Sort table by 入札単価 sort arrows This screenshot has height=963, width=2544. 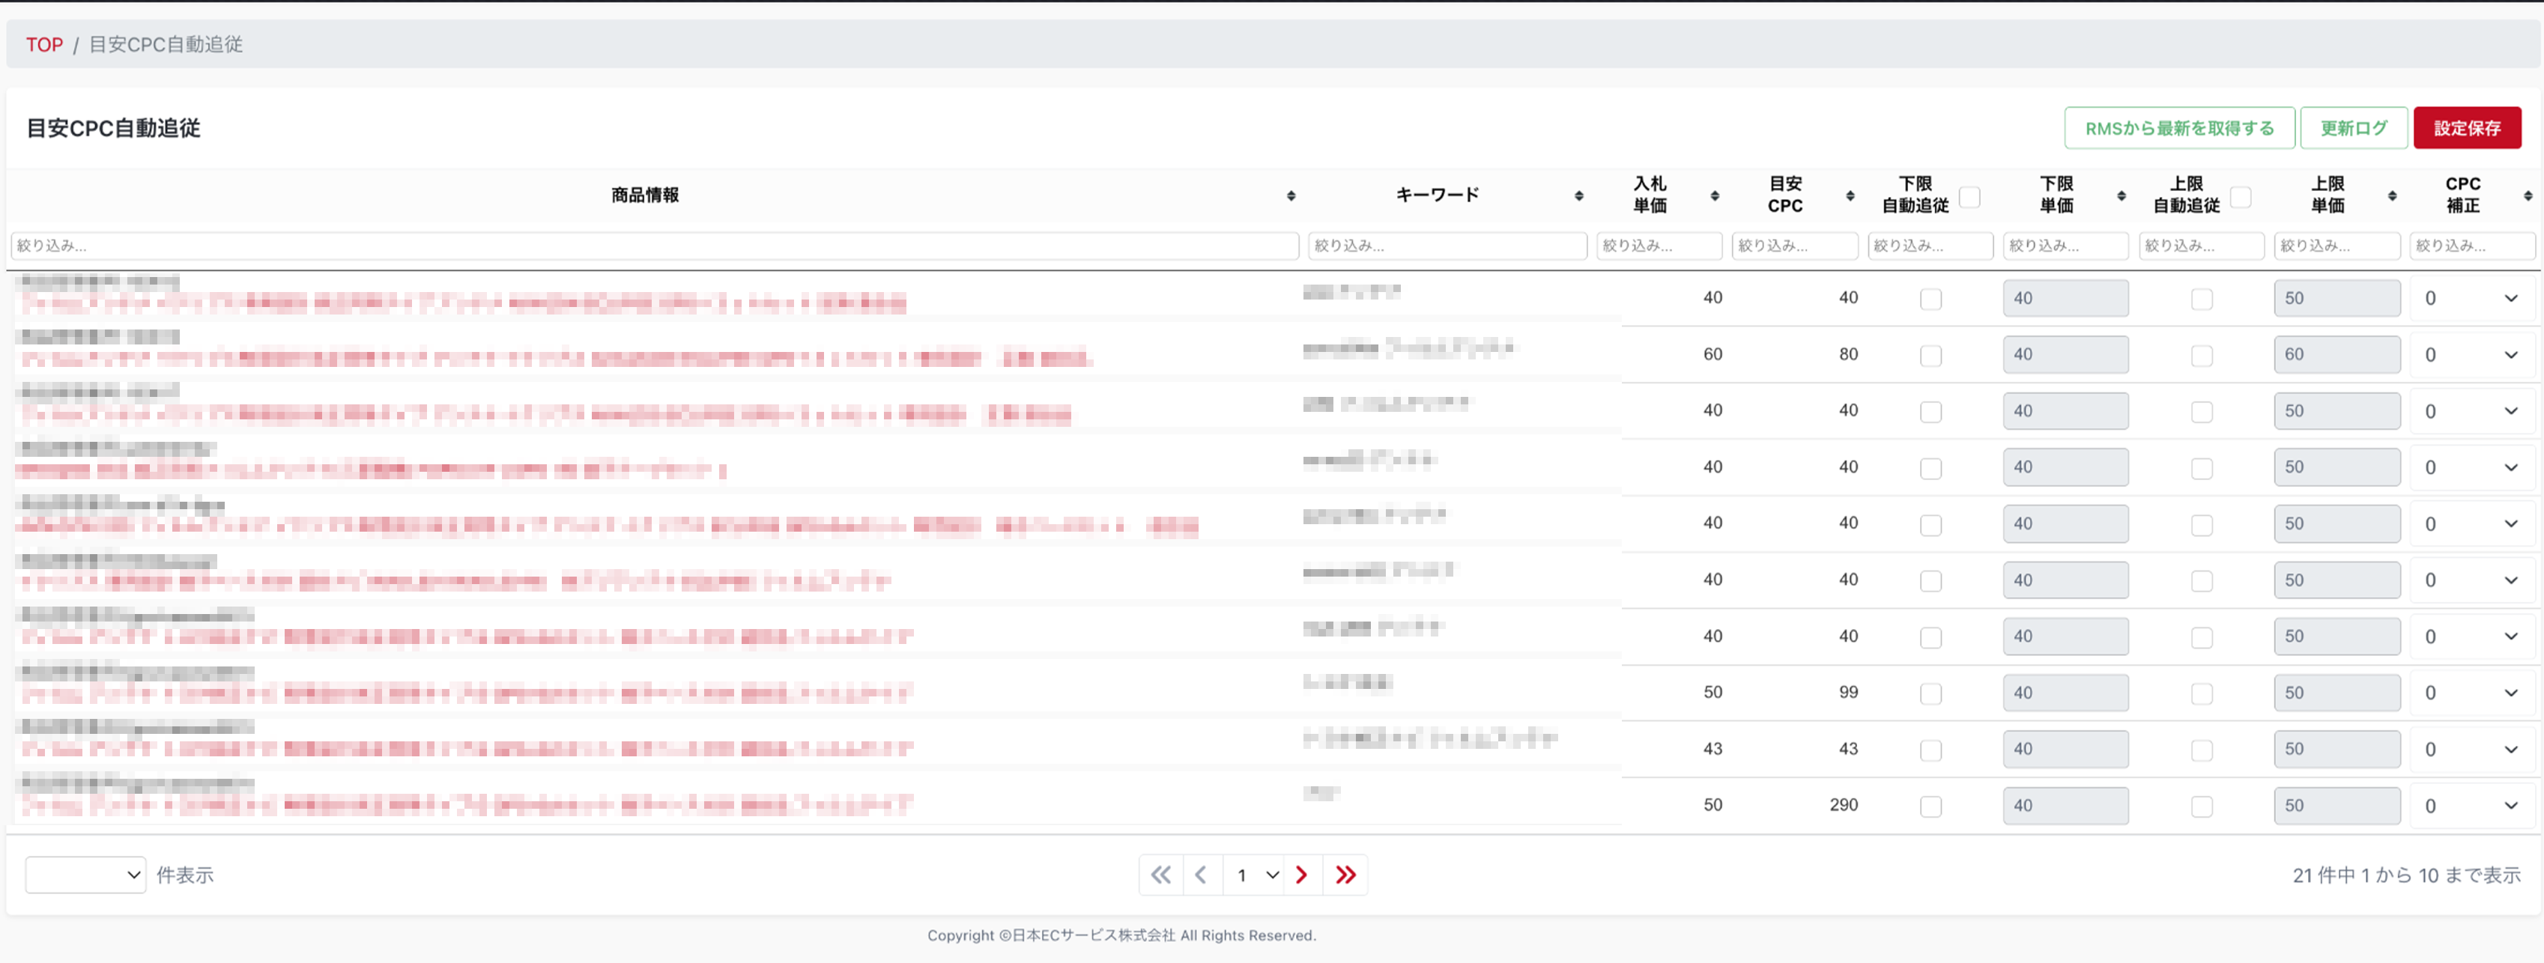(1715, 195)
